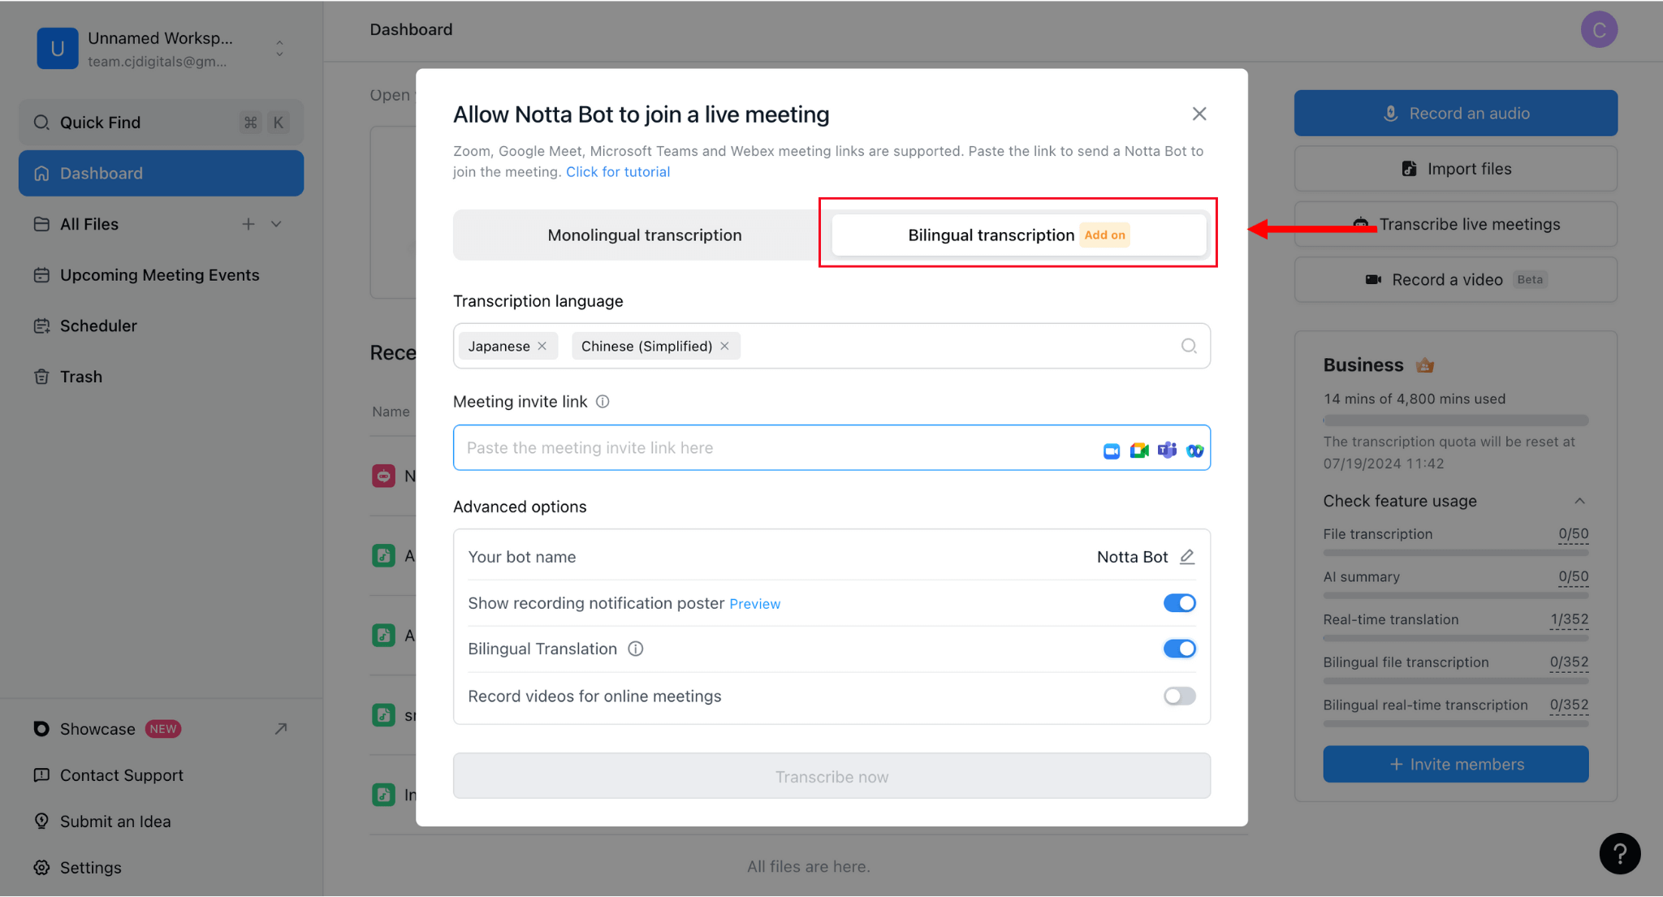Toggle Bilingual Translation on or off
This screenshot has width=1663, height=897.
1179,649
